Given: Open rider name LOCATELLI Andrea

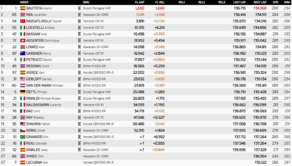Looking at the screenshot, I should click(40, 28).
